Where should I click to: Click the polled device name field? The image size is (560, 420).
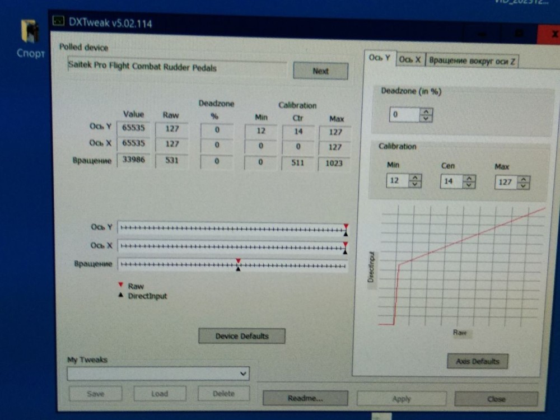pos(177,67)
